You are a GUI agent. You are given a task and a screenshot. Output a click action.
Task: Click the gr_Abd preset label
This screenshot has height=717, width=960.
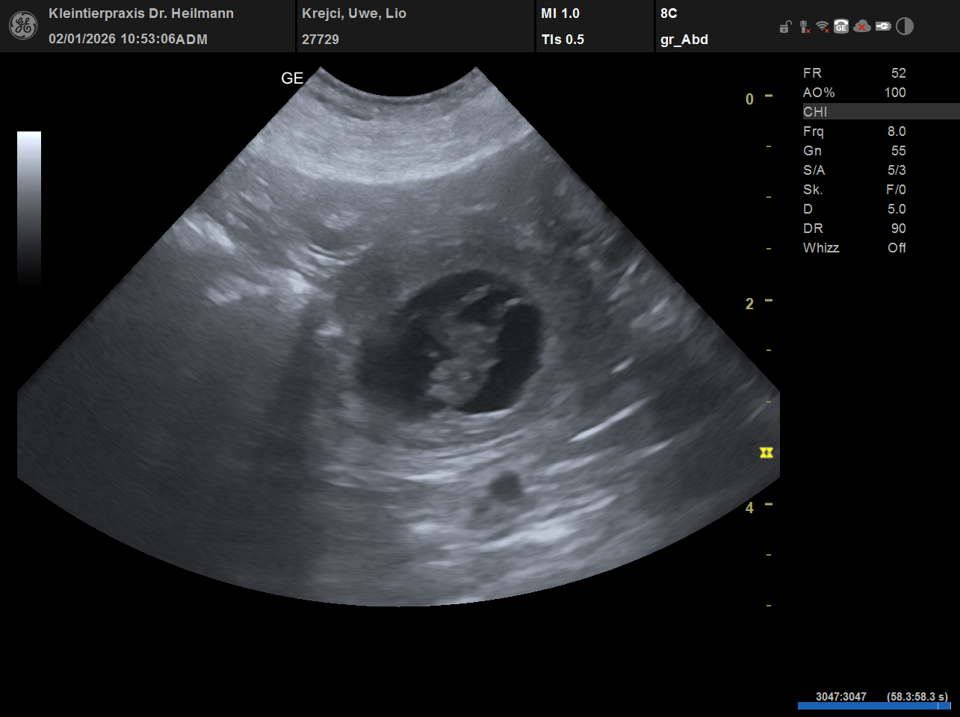pos(684,40)
